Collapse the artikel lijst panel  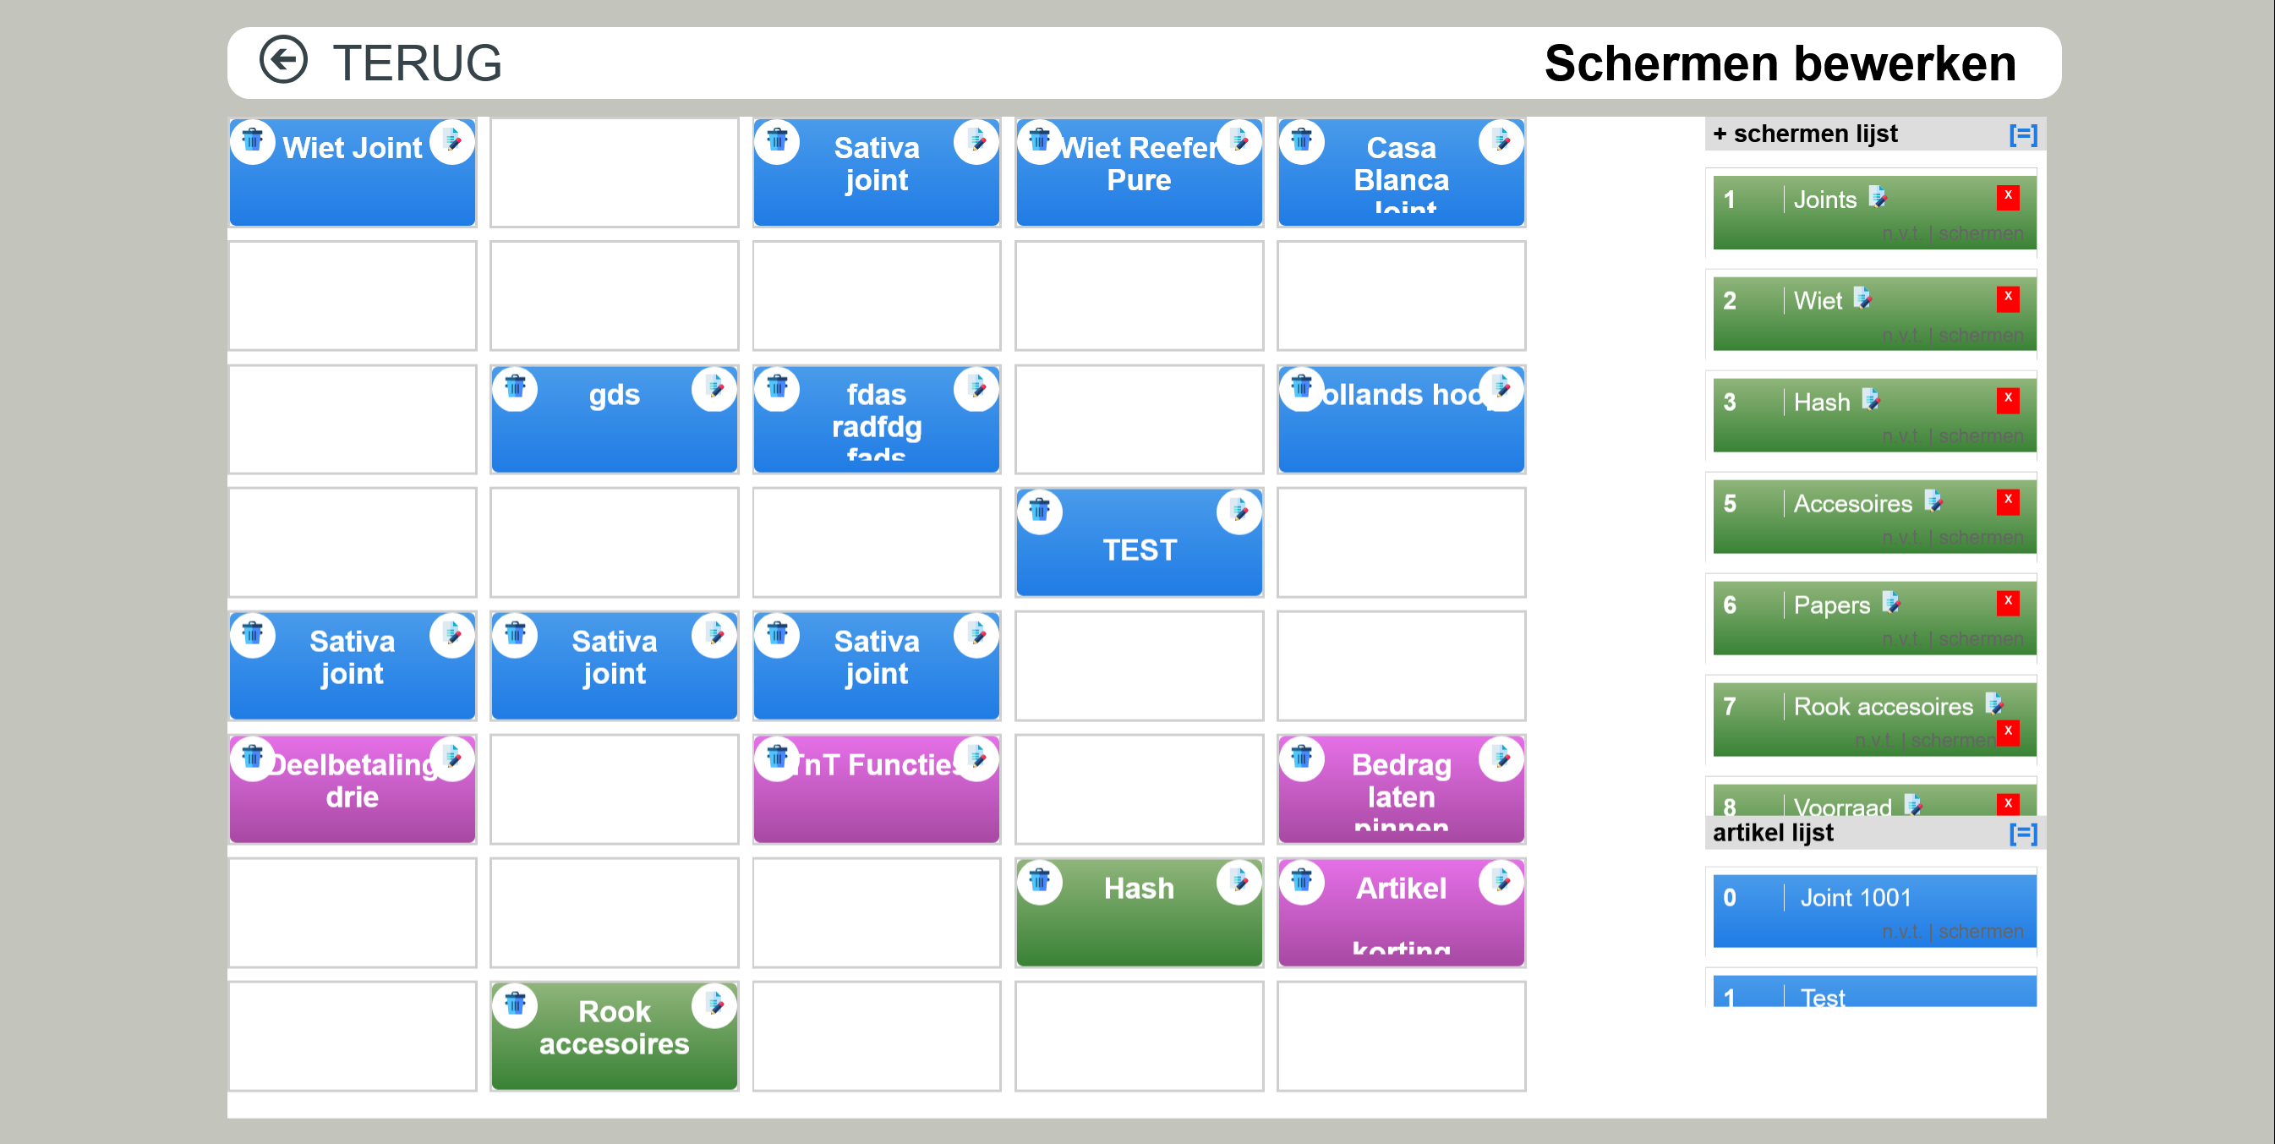pyautogui.click(x=2022, y=833)
